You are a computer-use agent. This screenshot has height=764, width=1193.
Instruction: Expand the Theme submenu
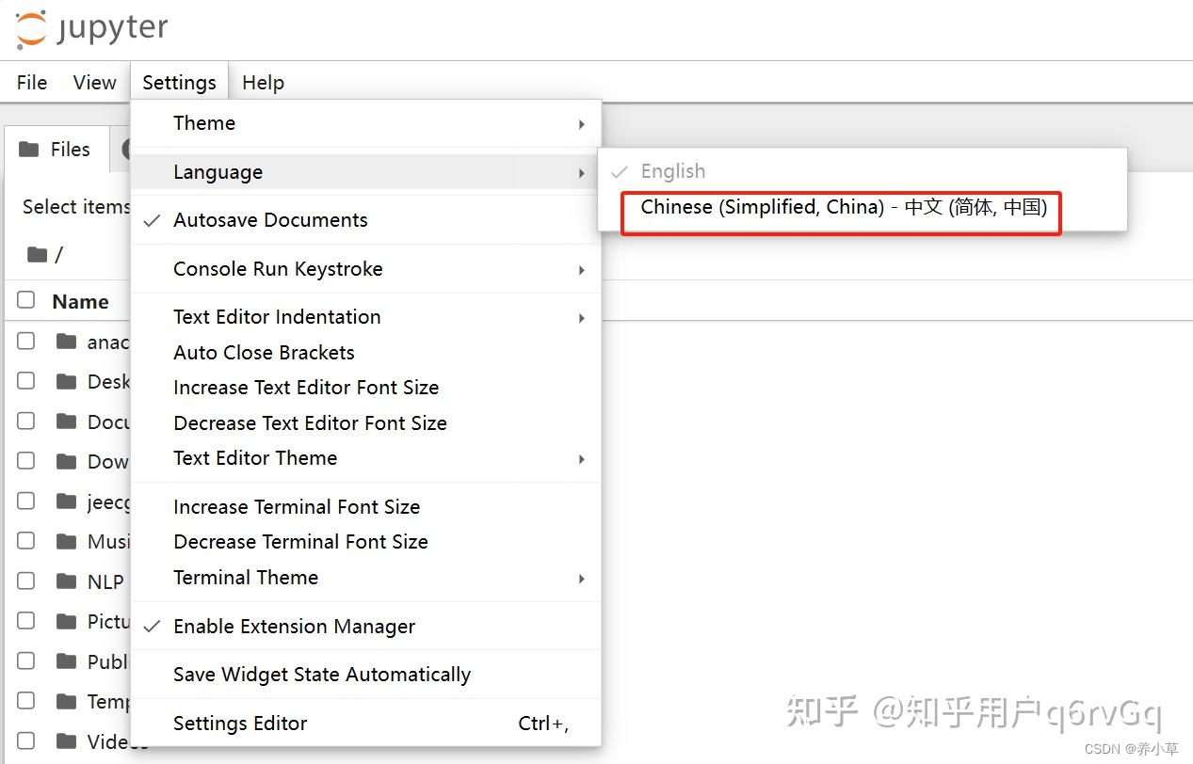click(203, 122)
